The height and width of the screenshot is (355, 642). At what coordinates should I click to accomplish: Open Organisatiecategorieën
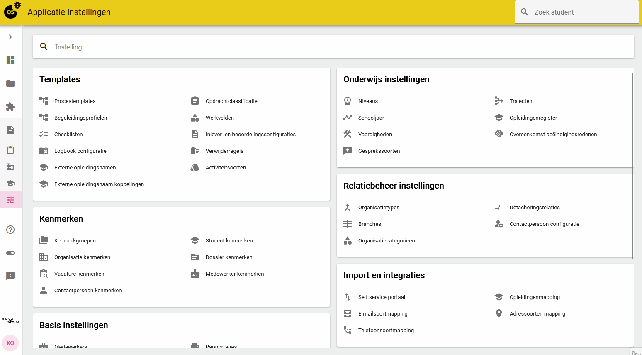pyautogui.click(x=387, y=240)
